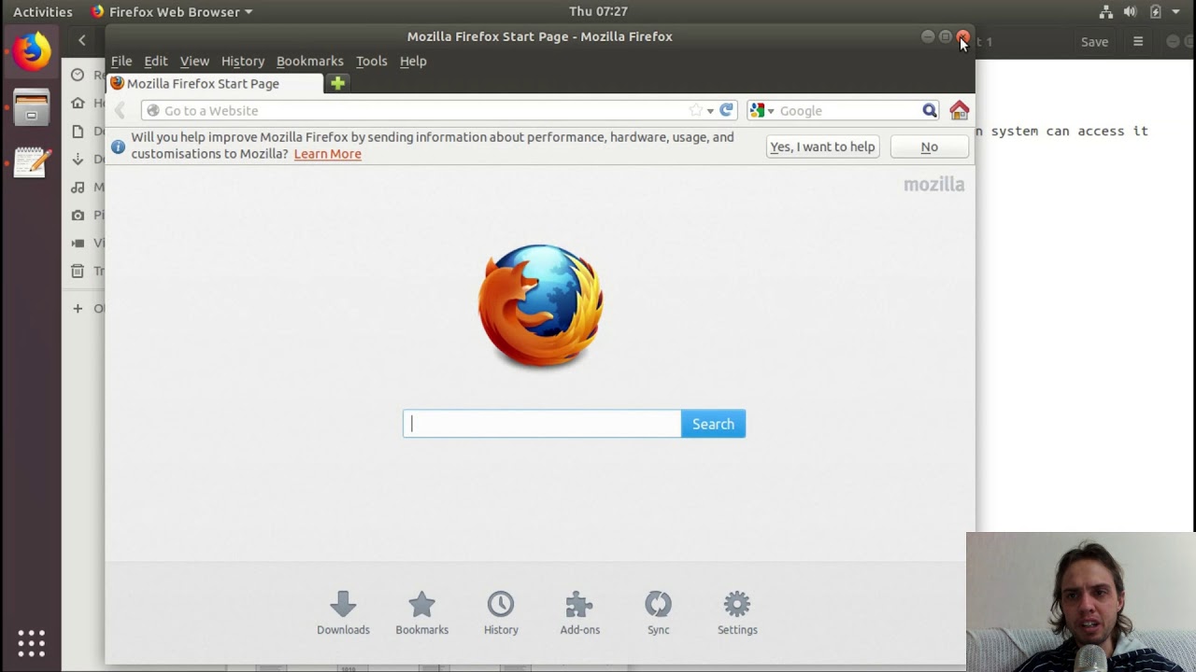Open Pictures in the Files window sidebar
The image size is (1196, 672).
pyautogui.click(x=78, y=215)
